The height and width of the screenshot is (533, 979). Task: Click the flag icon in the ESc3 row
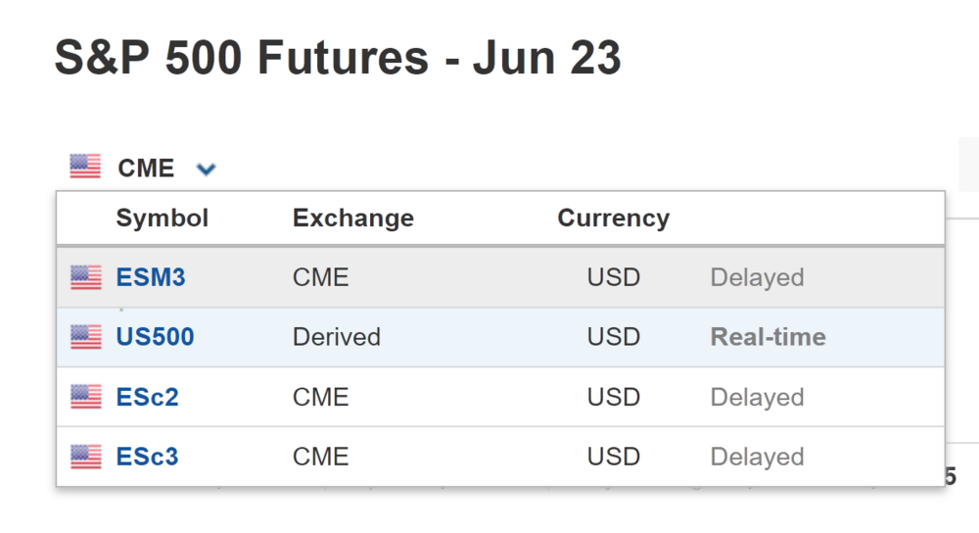(86, 458)
